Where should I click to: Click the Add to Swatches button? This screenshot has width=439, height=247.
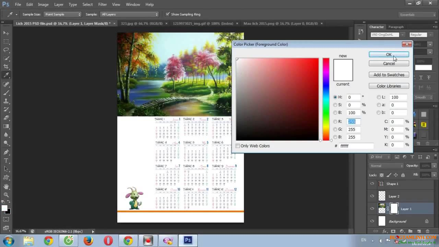(x=389, y=74)
